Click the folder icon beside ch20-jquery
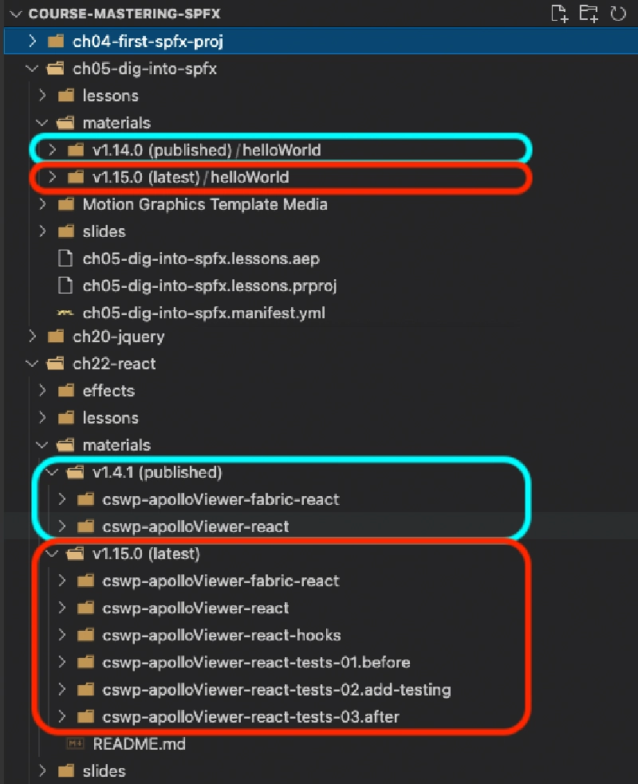Screen dimensions: 638x784 tap(55, 336)
